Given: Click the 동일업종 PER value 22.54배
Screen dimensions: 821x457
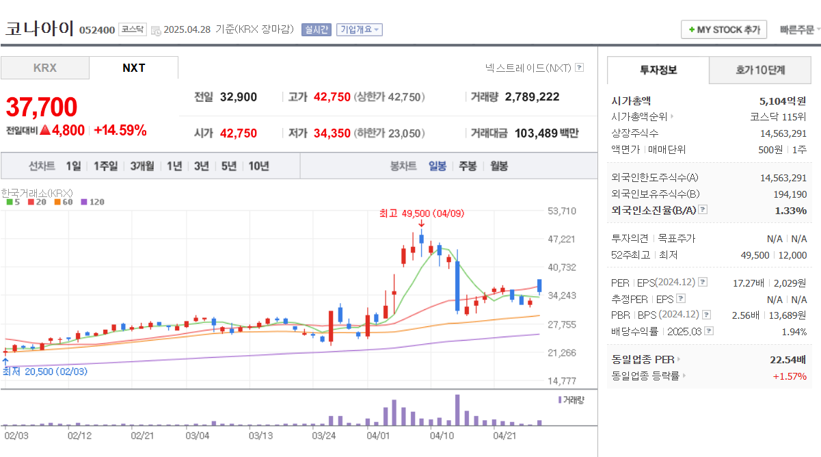Looking at the screenshot, I should point(788,359).
